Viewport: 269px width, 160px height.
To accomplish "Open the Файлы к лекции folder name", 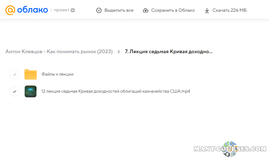I will (x=57, y=74).
